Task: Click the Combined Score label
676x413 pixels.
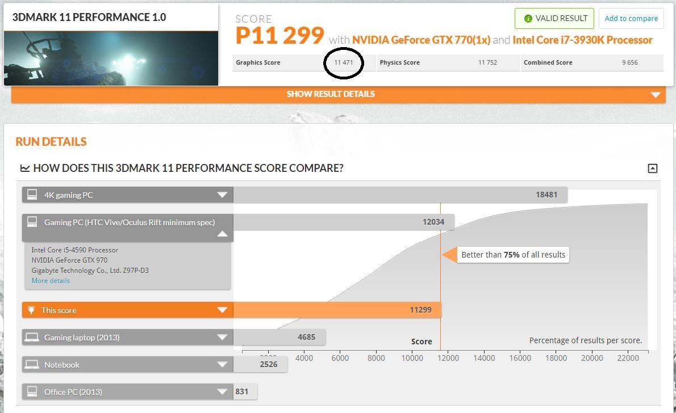Action: [x=548, y=62]
